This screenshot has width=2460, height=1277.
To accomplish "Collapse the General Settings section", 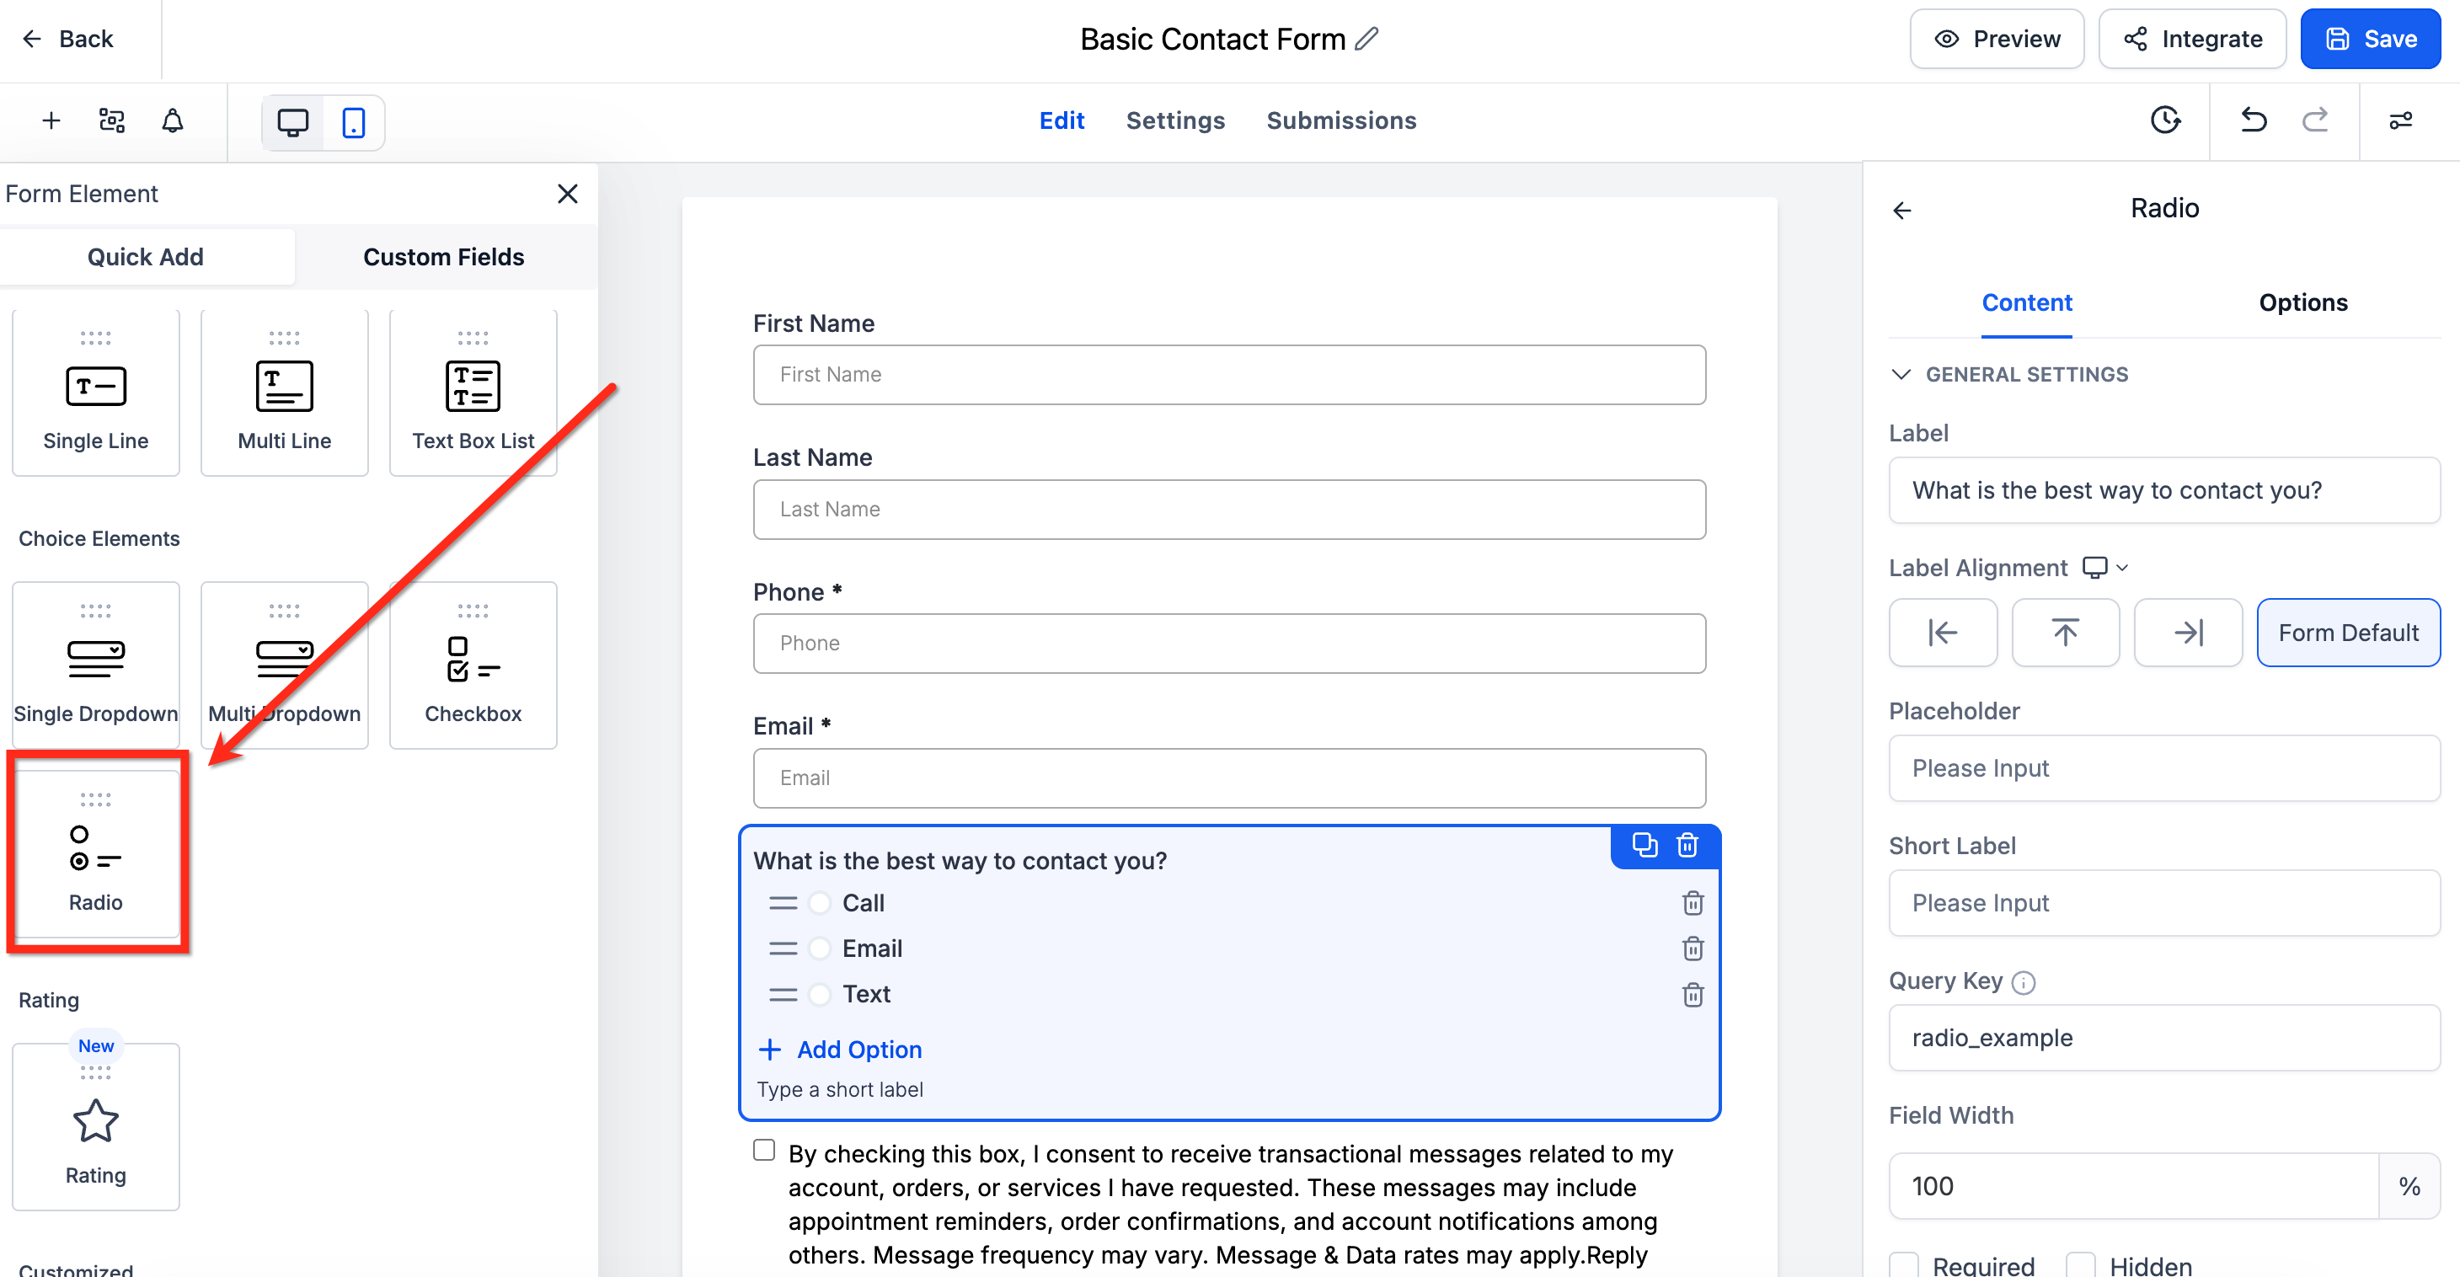I will [1901, 374].
